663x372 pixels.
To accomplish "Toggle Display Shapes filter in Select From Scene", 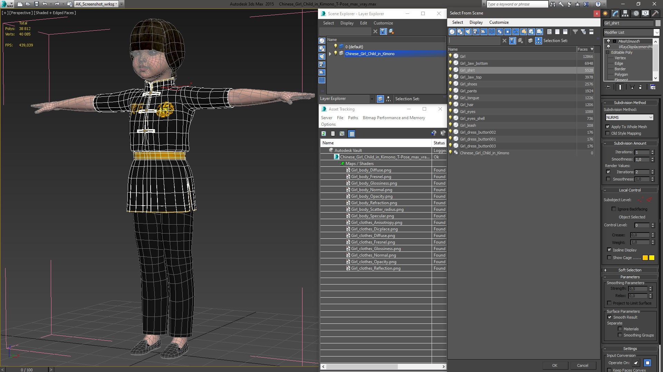I will (460, 32).
